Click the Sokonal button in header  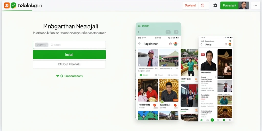coord(190,6)
